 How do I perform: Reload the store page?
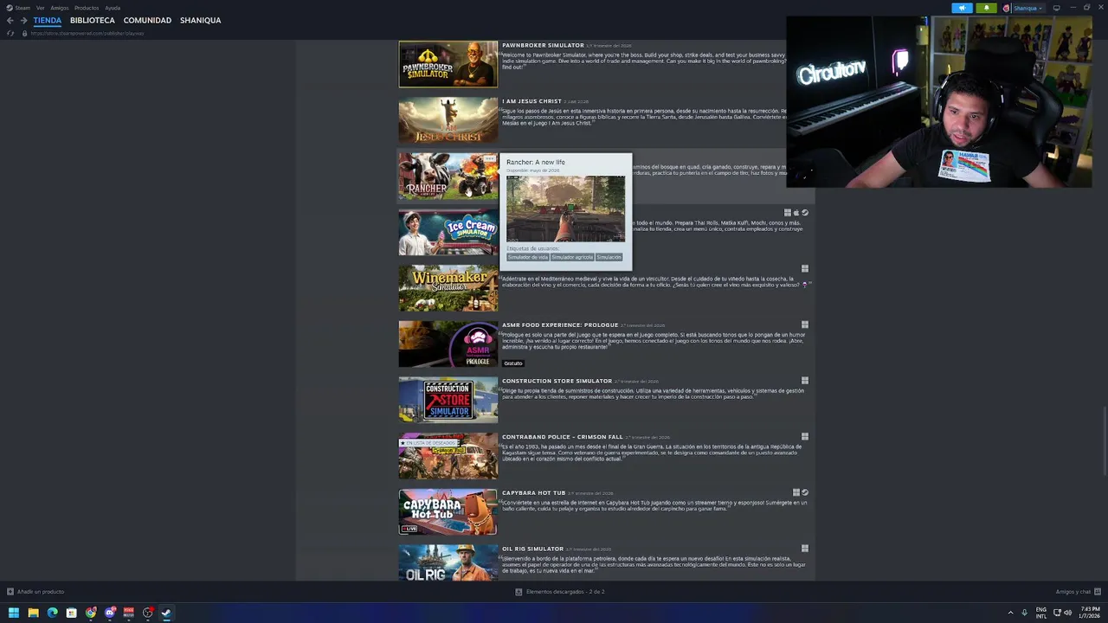tap(10, 34)
